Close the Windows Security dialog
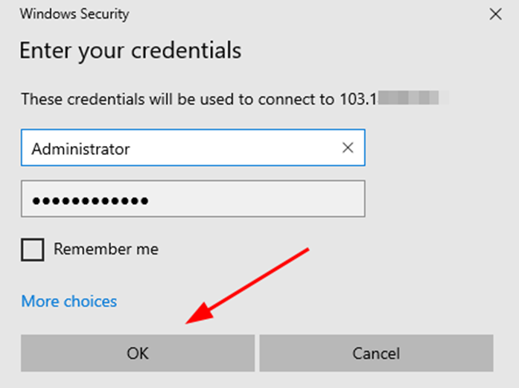The image size is (519, 388). click(495, 13)
